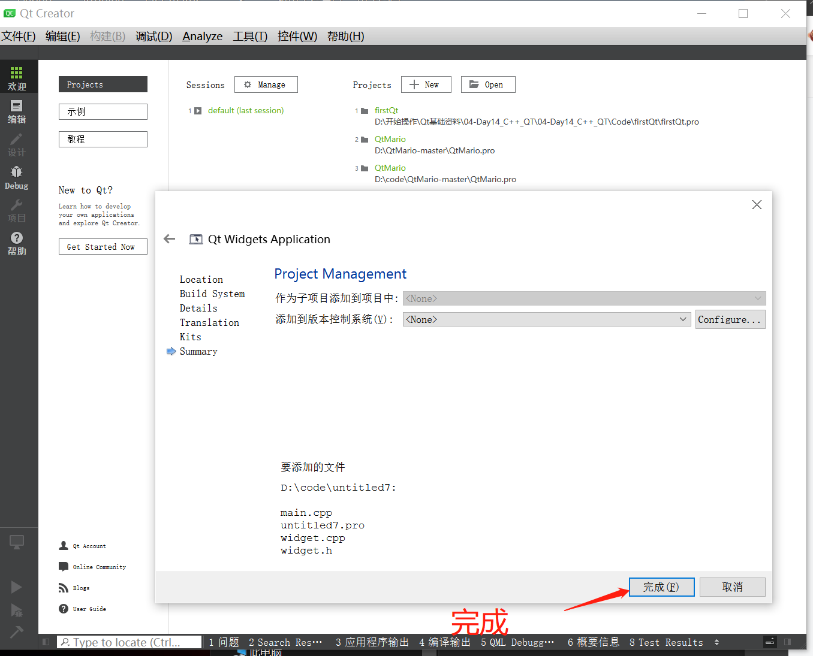Click the Build hammer icon

[x=16, y=631]
